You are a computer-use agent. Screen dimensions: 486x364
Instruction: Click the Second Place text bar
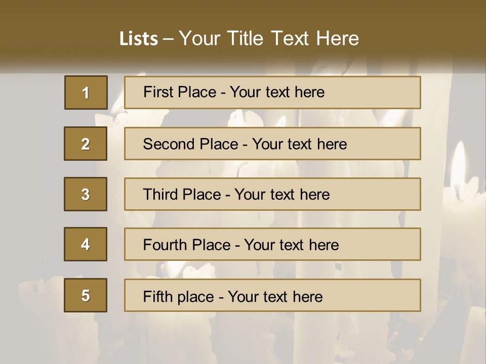point(272,144)
